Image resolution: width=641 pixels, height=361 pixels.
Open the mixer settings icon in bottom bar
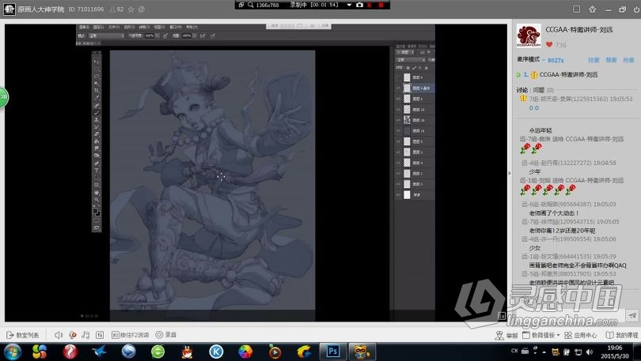100,335
